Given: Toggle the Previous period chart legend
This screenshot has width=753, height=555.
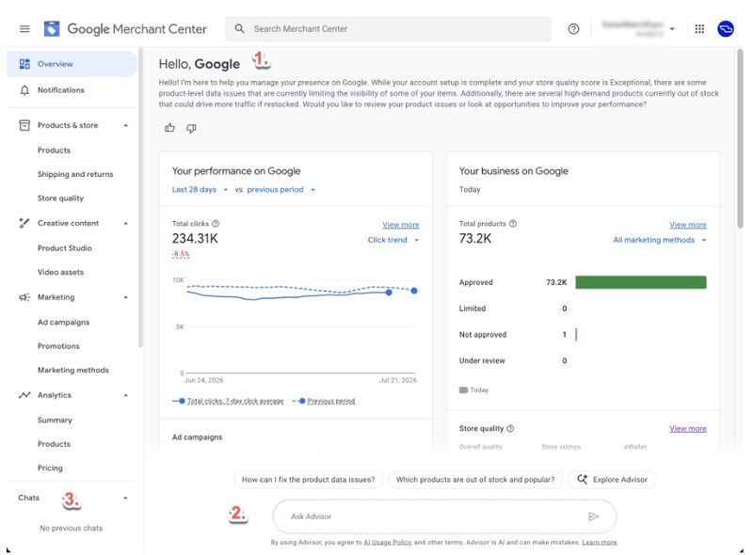Looking at the screenshot, I should (324, 401).
